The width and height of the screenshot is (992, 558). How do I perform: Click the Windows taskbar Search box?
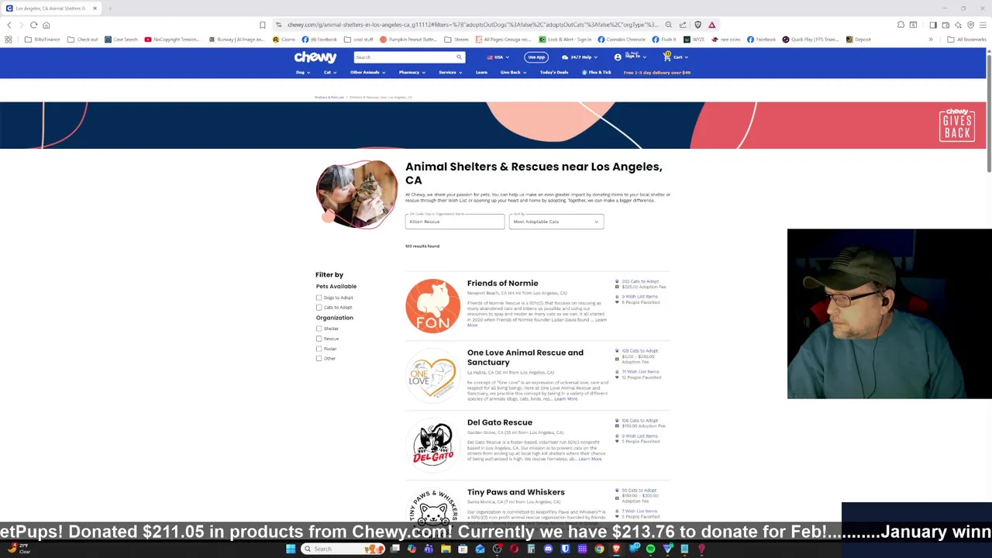342,549
